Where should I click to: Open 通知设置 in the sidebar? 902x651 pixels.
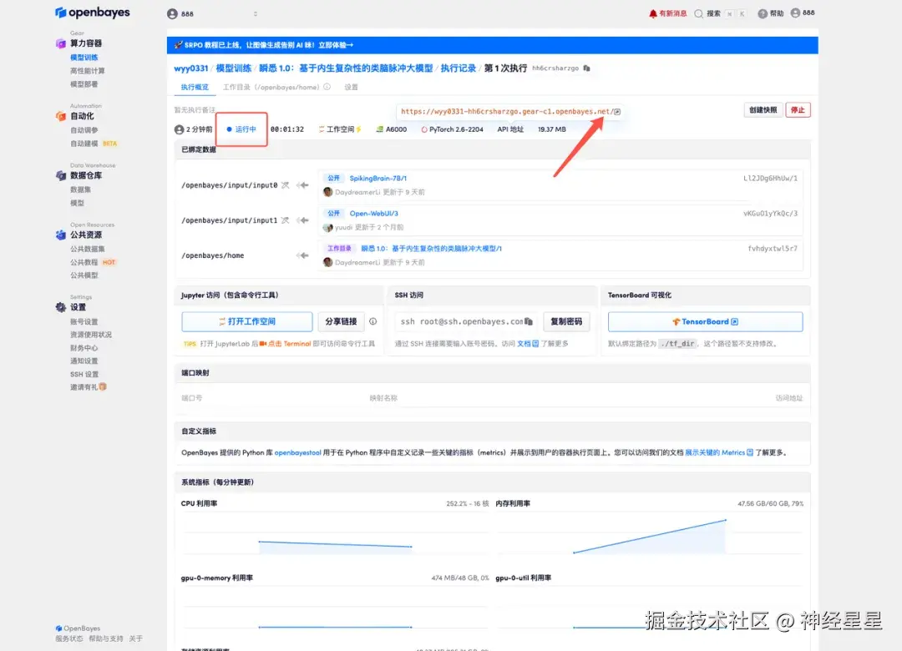[84, 361]
